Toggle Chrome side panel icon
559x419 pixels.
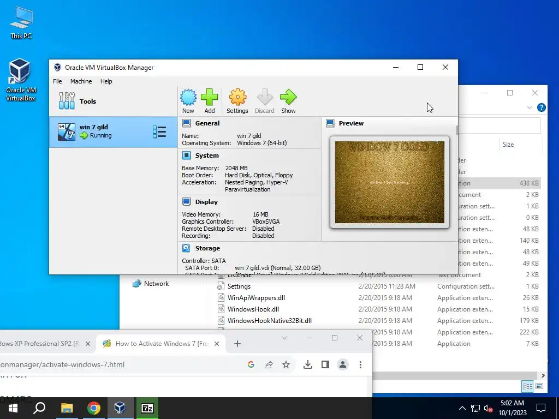[x=325, y=364]
